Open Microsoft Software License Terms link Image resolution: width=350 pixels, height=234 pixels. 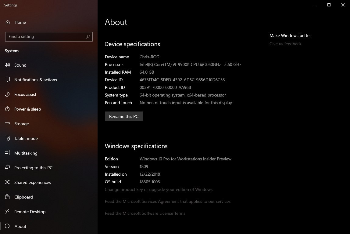pyautogui.click(x=145, y=213)
